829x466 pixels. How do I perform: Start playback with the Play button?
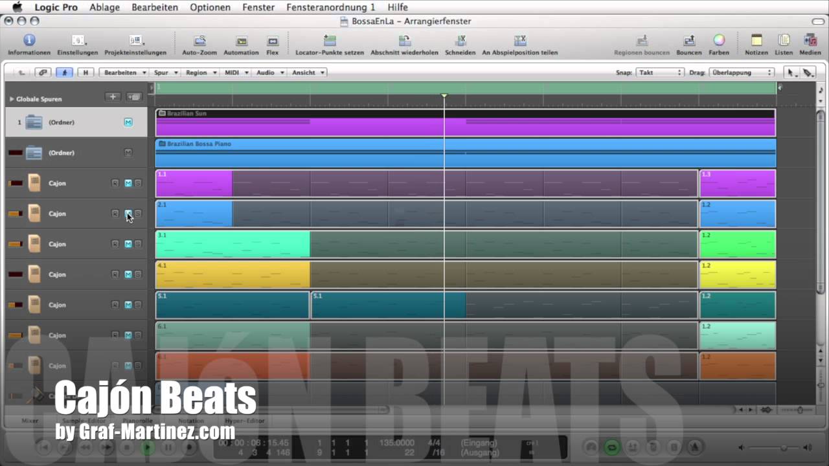pos(148,447)
